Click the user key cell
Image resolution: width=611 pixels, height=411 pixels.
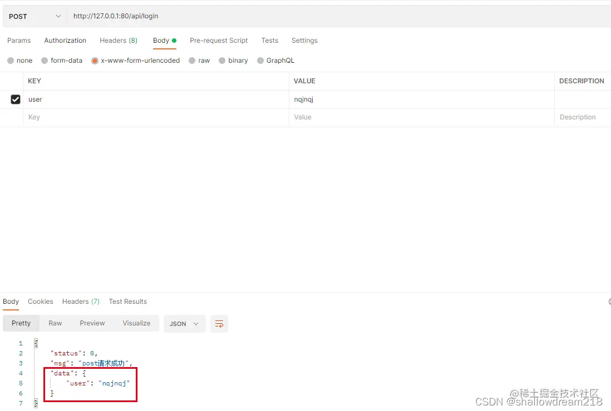[156, 99]
